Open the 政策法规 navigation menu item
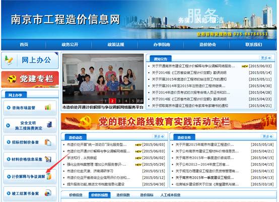 pyautogui.click(x=116, y=44)
